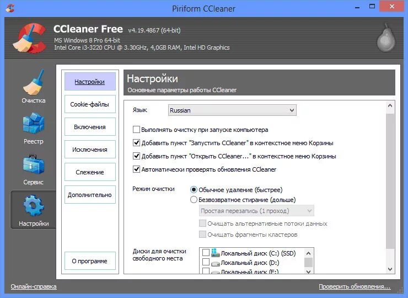Switch to the Дополнительно tab
Image resolution: width=408 pixels, height=298 pixels.
tap(90, 195)
